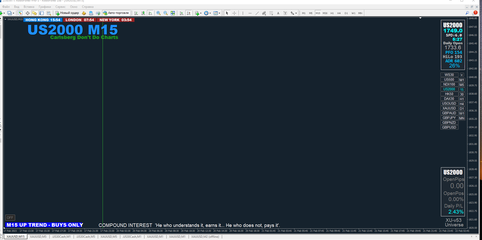Expand the new chart dropdown arrow
Viewport: 482px width, 240px height.
[x=4, y=13]
